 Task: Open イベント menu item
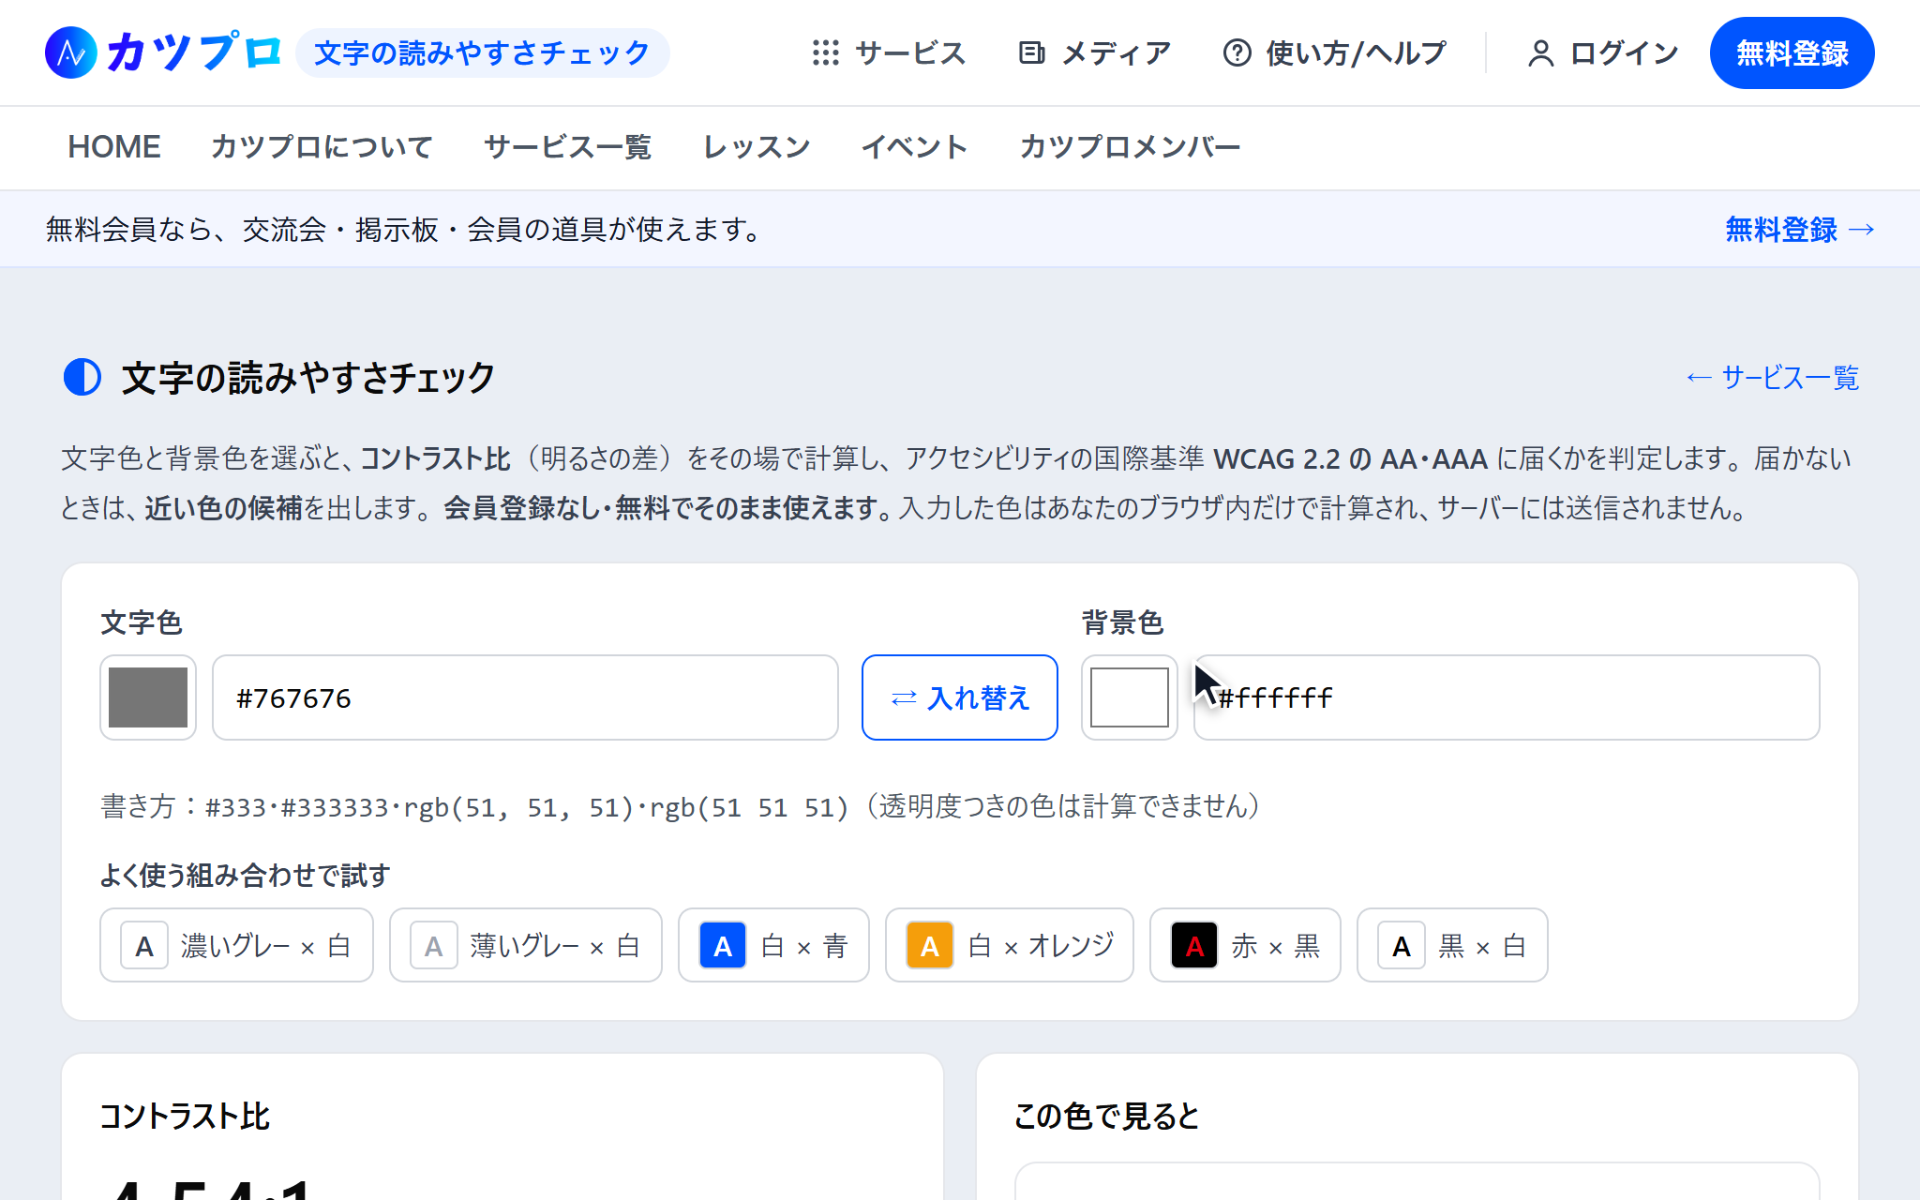pos(914,147)
